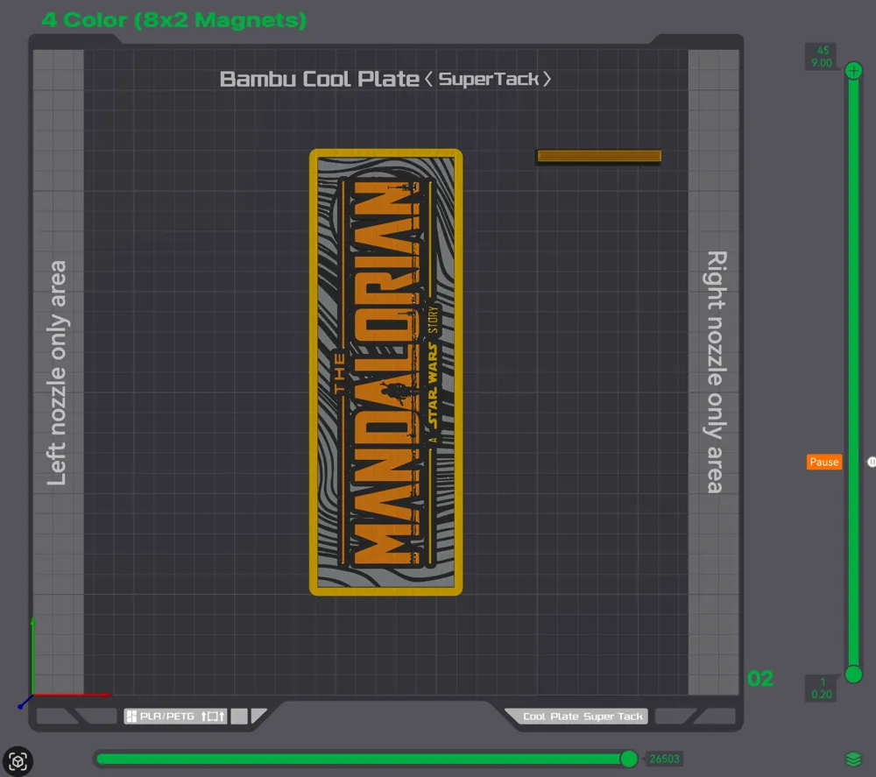
Task: Click the plate number 02
Action: [x=760, y=679]
